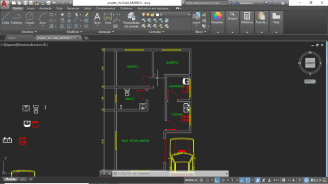The image size is (328, 184).
Task: Click the Explode tool icon
Action: coord(86,20)
